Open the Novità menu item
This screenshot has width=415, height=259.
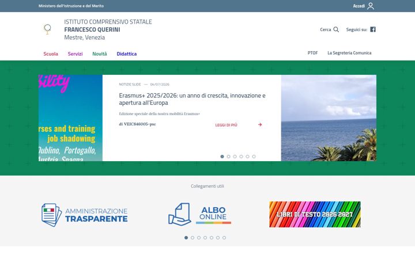pyautogui.click(x=100, y=54)
